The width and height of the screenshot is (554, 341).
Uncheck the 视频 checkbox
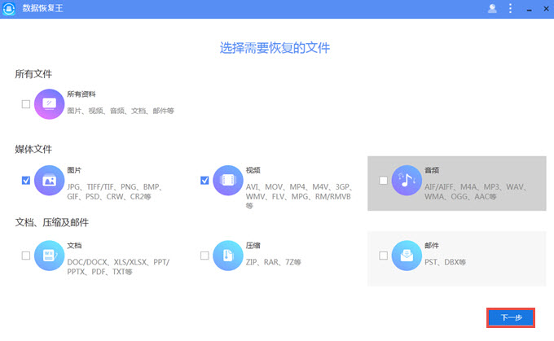204,180
